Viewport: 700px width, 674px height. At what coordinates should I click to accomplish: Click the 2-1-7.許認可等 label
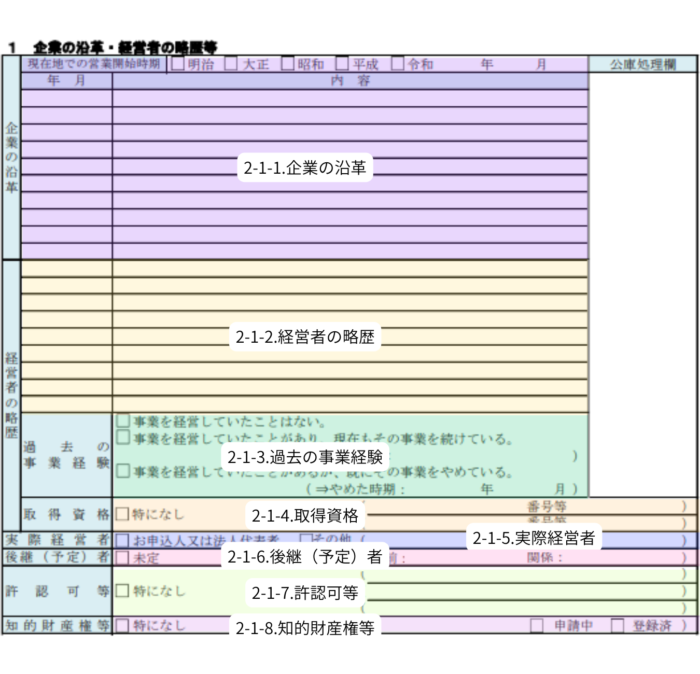(305, 593)
